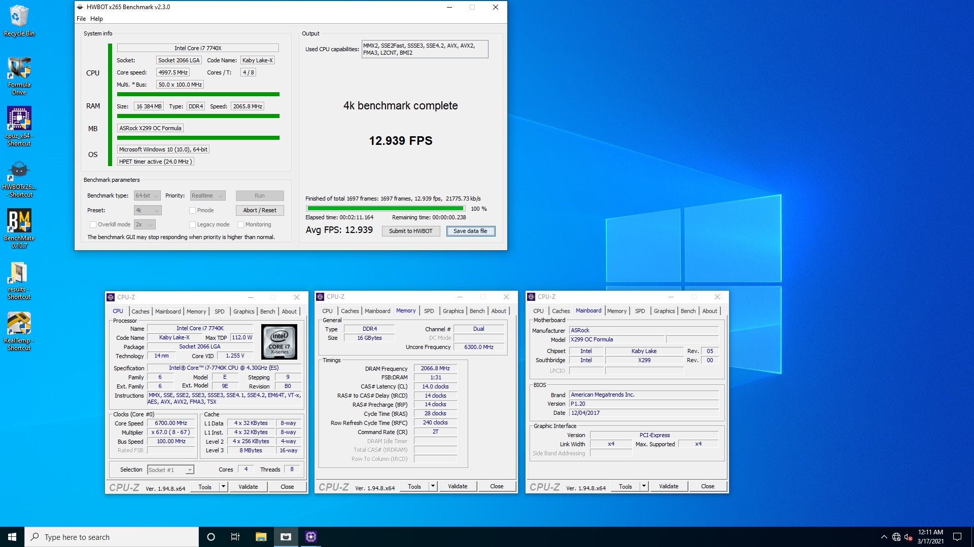Image resolution: width=974 pixels, height=547 pixels.
Task: Open the Recycle Bin desktop icon
Action: tap(19, 20)
